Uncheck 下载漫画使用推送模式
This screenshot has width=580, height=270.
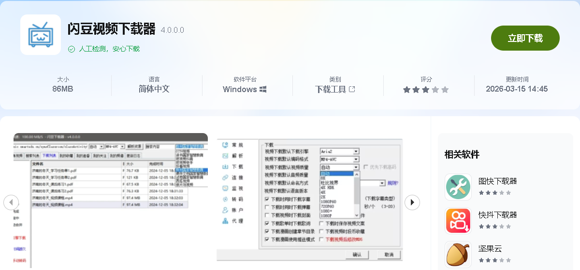pyautogui.click(x=267, y=239)
